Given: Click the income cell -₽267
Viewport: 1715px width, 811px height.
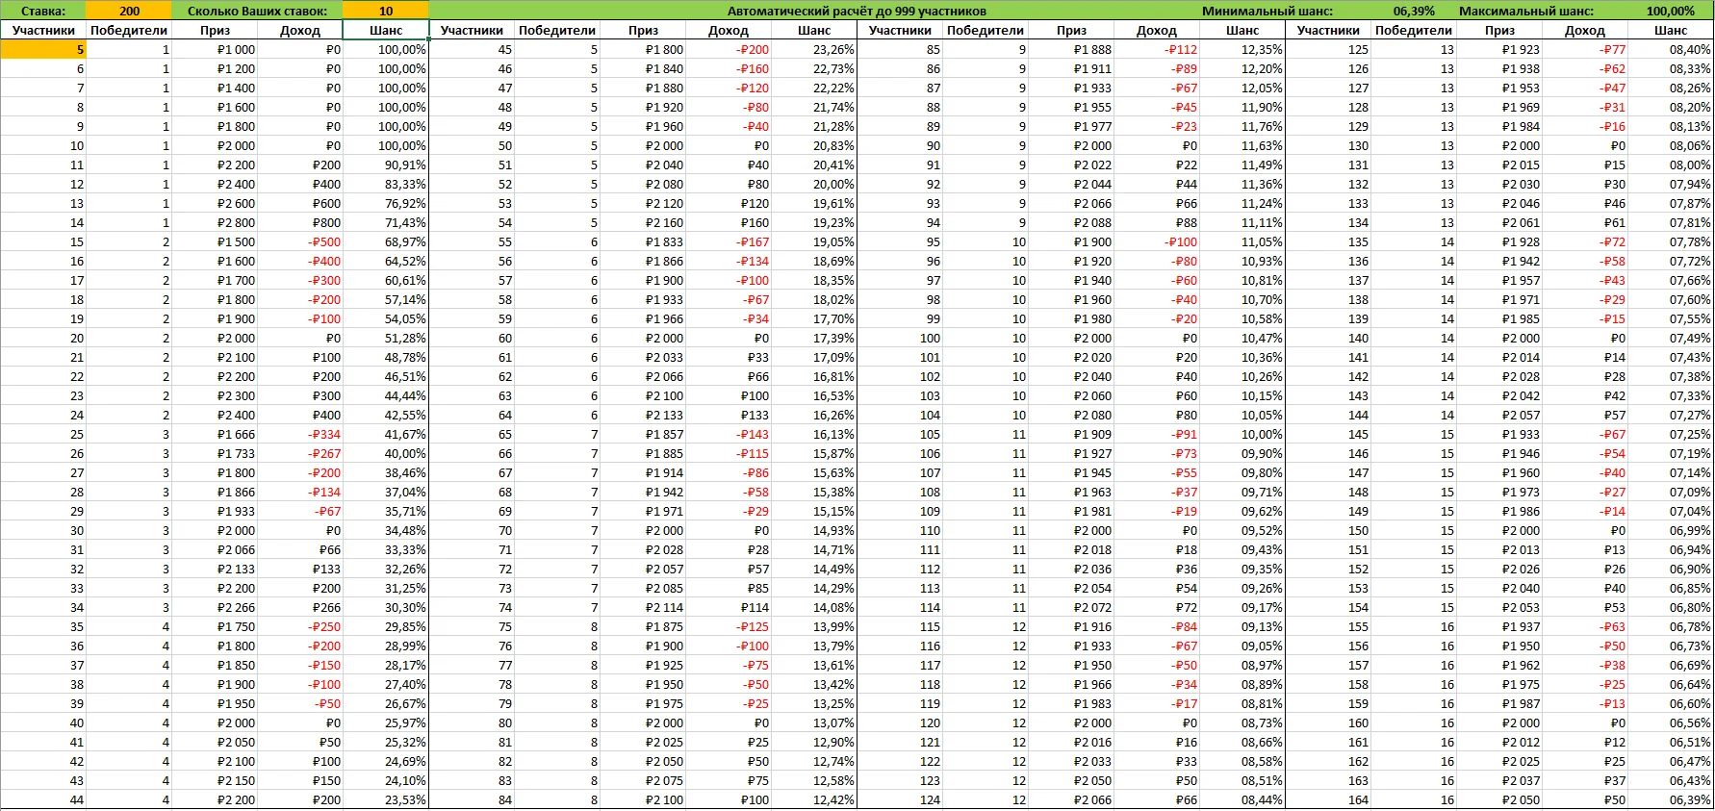Looking at the screenshot, I should pyautogui.click(x=300, y=453).
